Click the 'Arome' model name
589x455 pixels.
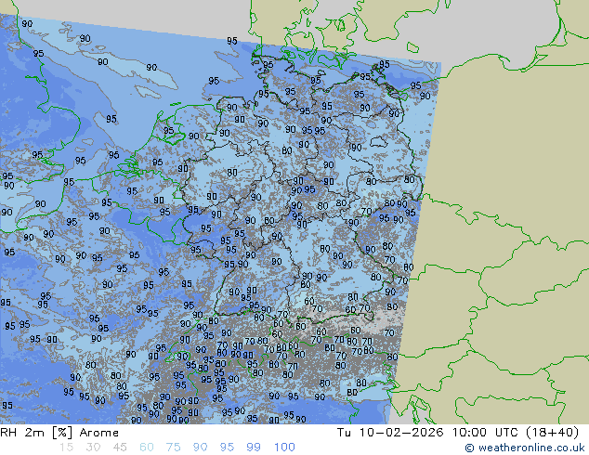(x=99, y=433)
